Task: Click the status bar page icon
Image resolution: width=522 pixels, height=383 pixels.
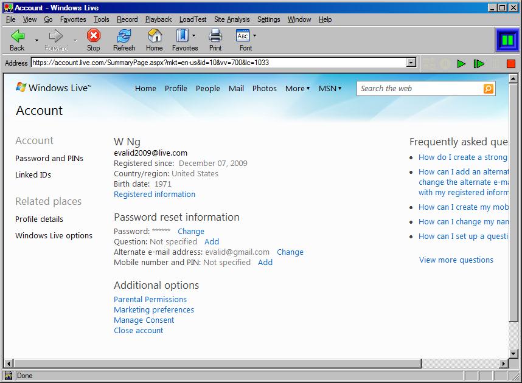Action: pos(9,376)
